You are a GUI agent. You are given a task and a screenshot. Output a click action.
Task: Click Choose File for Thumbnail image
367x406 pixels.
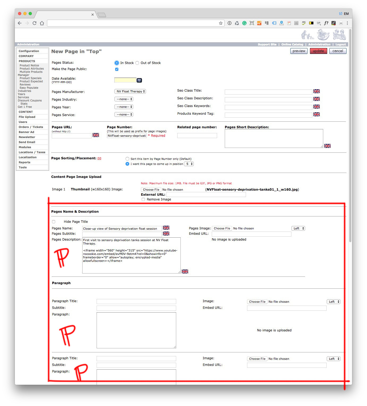pos(151,190)
